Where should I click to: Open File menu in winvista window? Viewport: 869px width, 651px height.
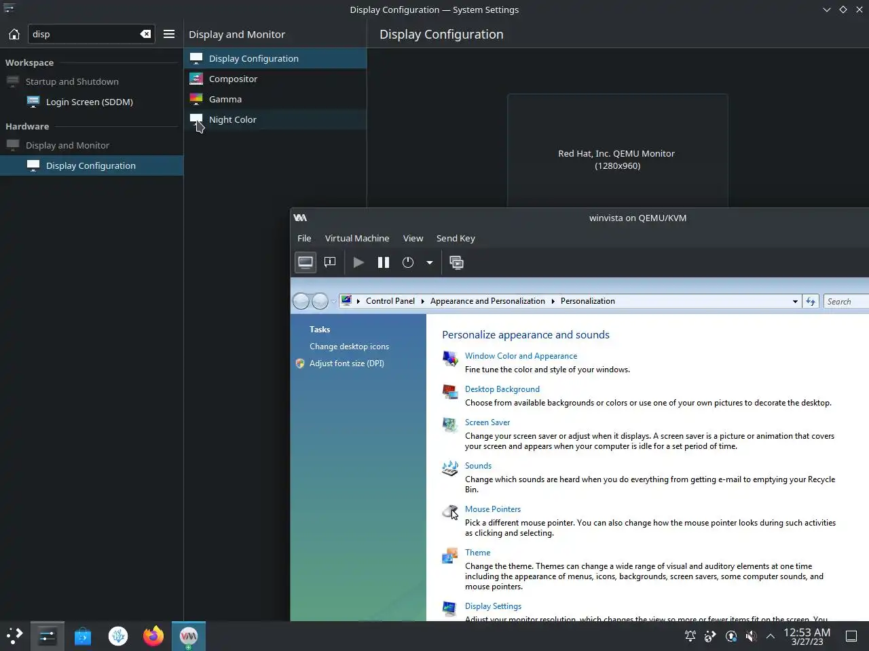[x=304, y=238]
